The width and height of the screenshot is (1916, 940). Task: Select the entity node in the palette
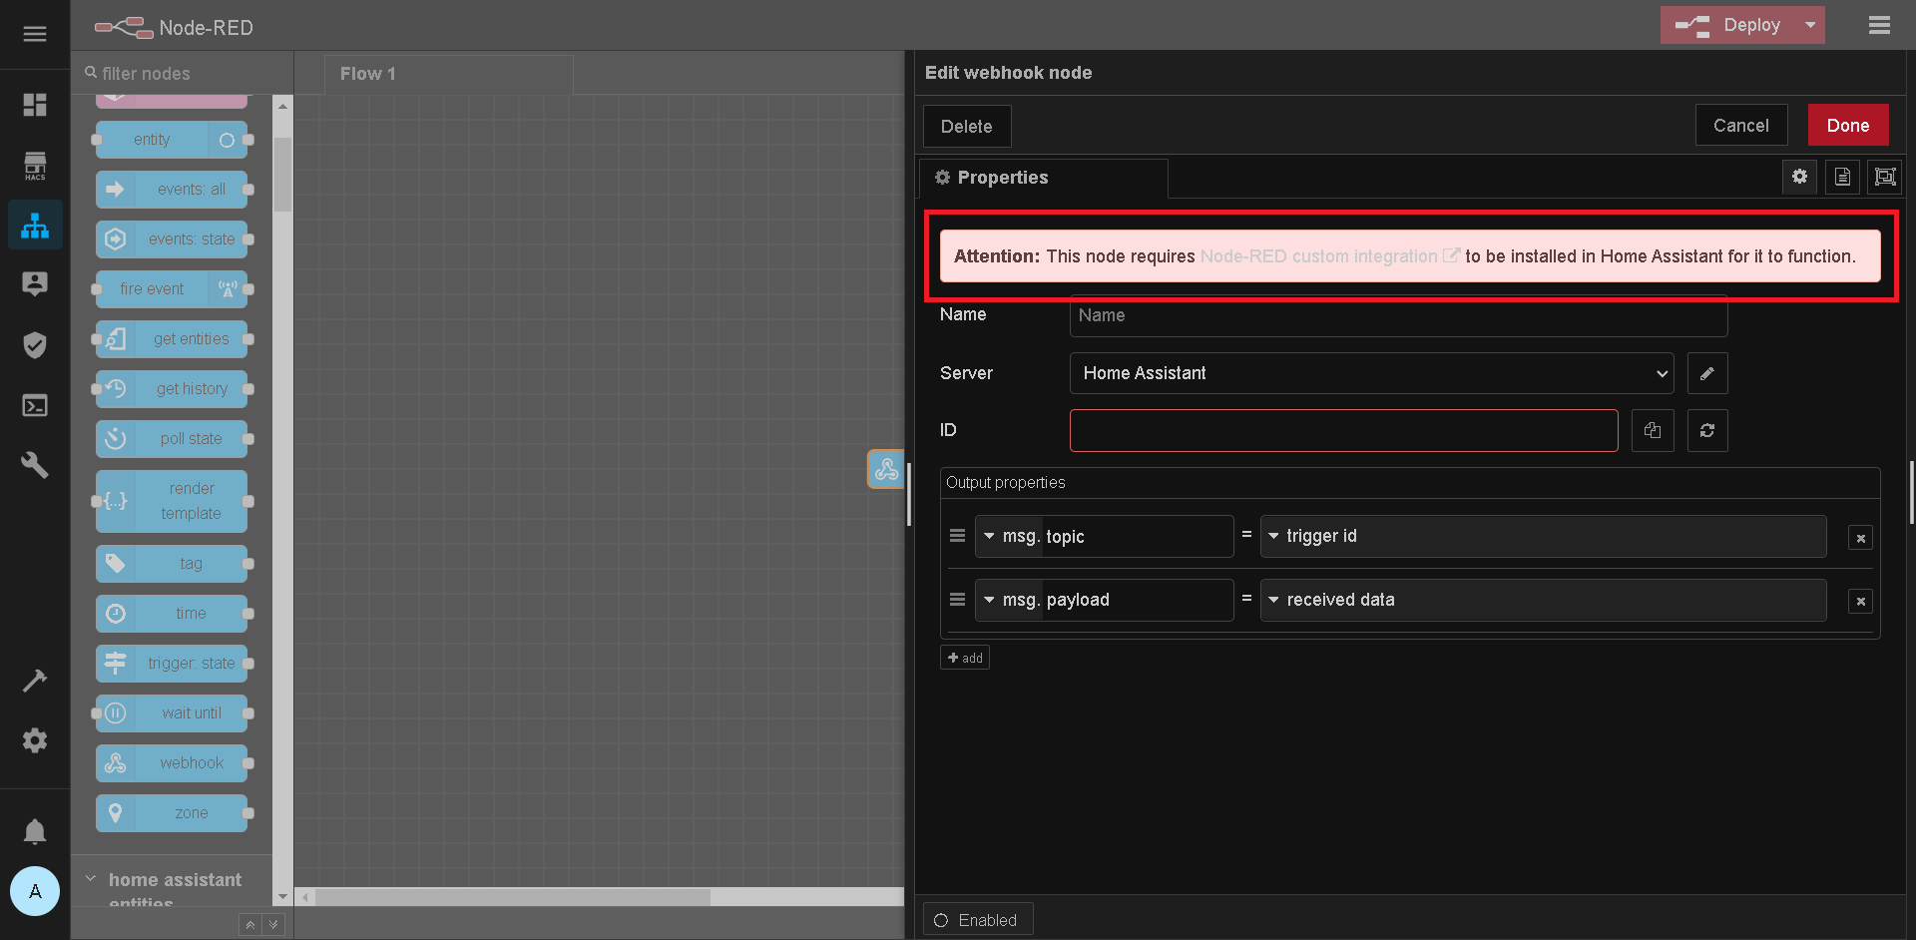pos(172,140)
